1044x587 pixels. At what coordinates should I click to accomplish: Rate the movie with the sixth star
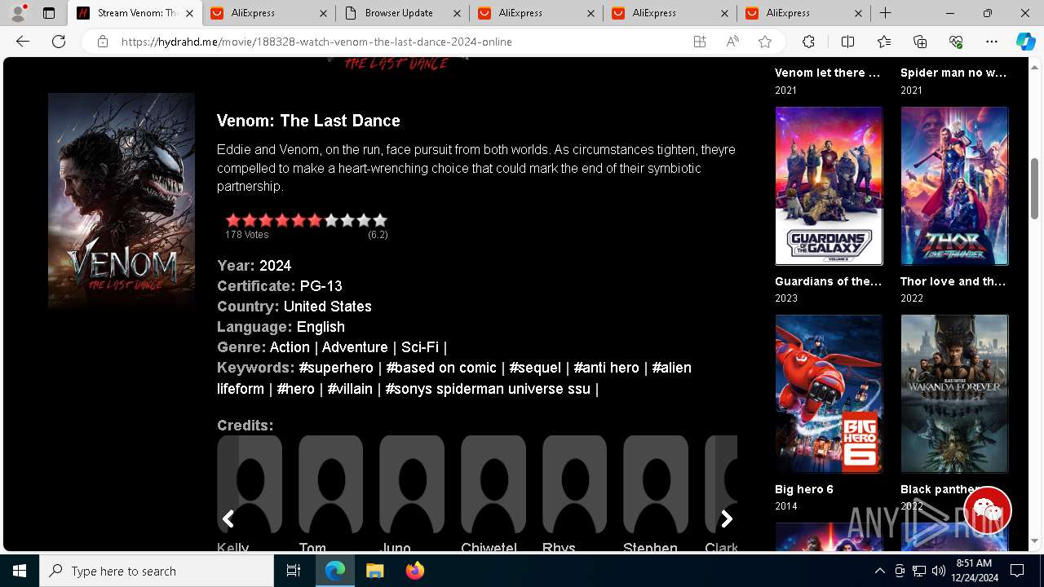(x=315, y=220)
